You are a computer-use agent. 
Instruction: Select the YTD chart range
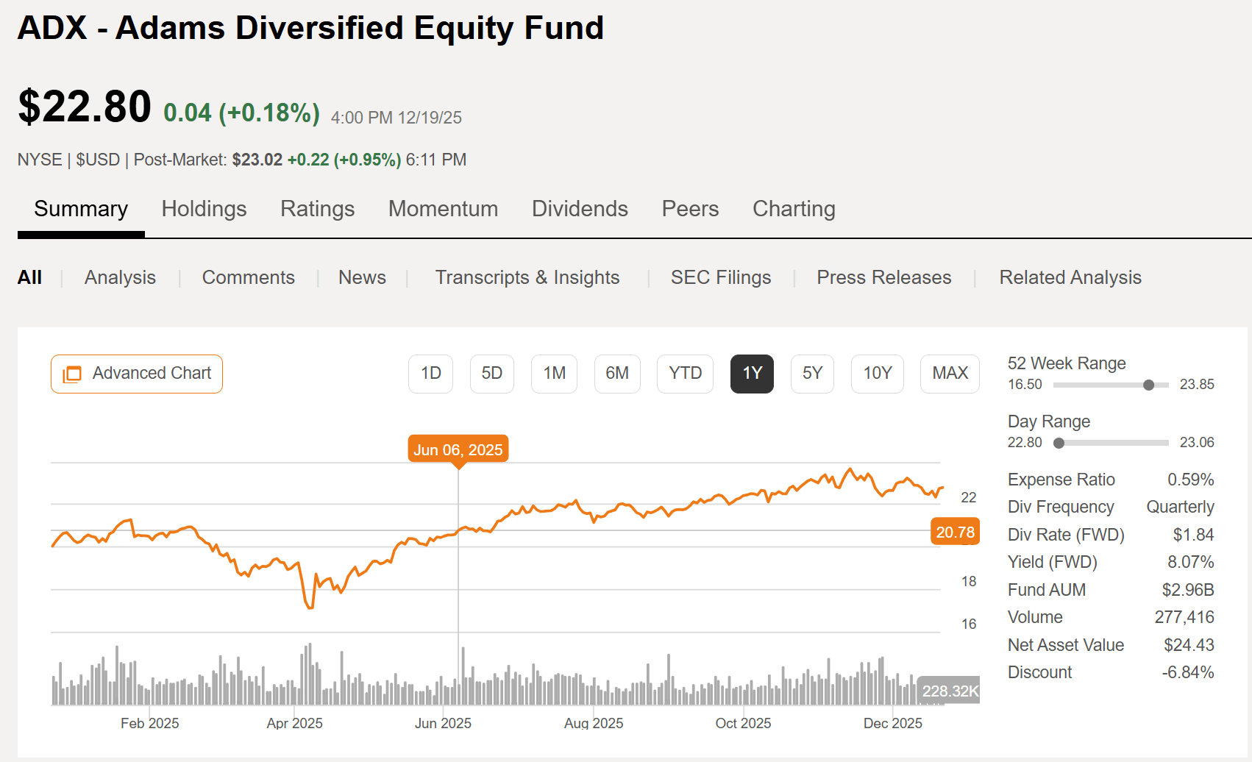point(685,374)
